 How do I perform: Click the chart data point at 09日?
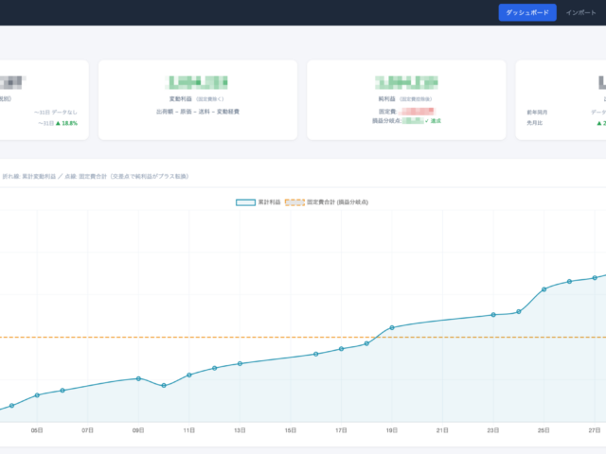coord(139,378)
